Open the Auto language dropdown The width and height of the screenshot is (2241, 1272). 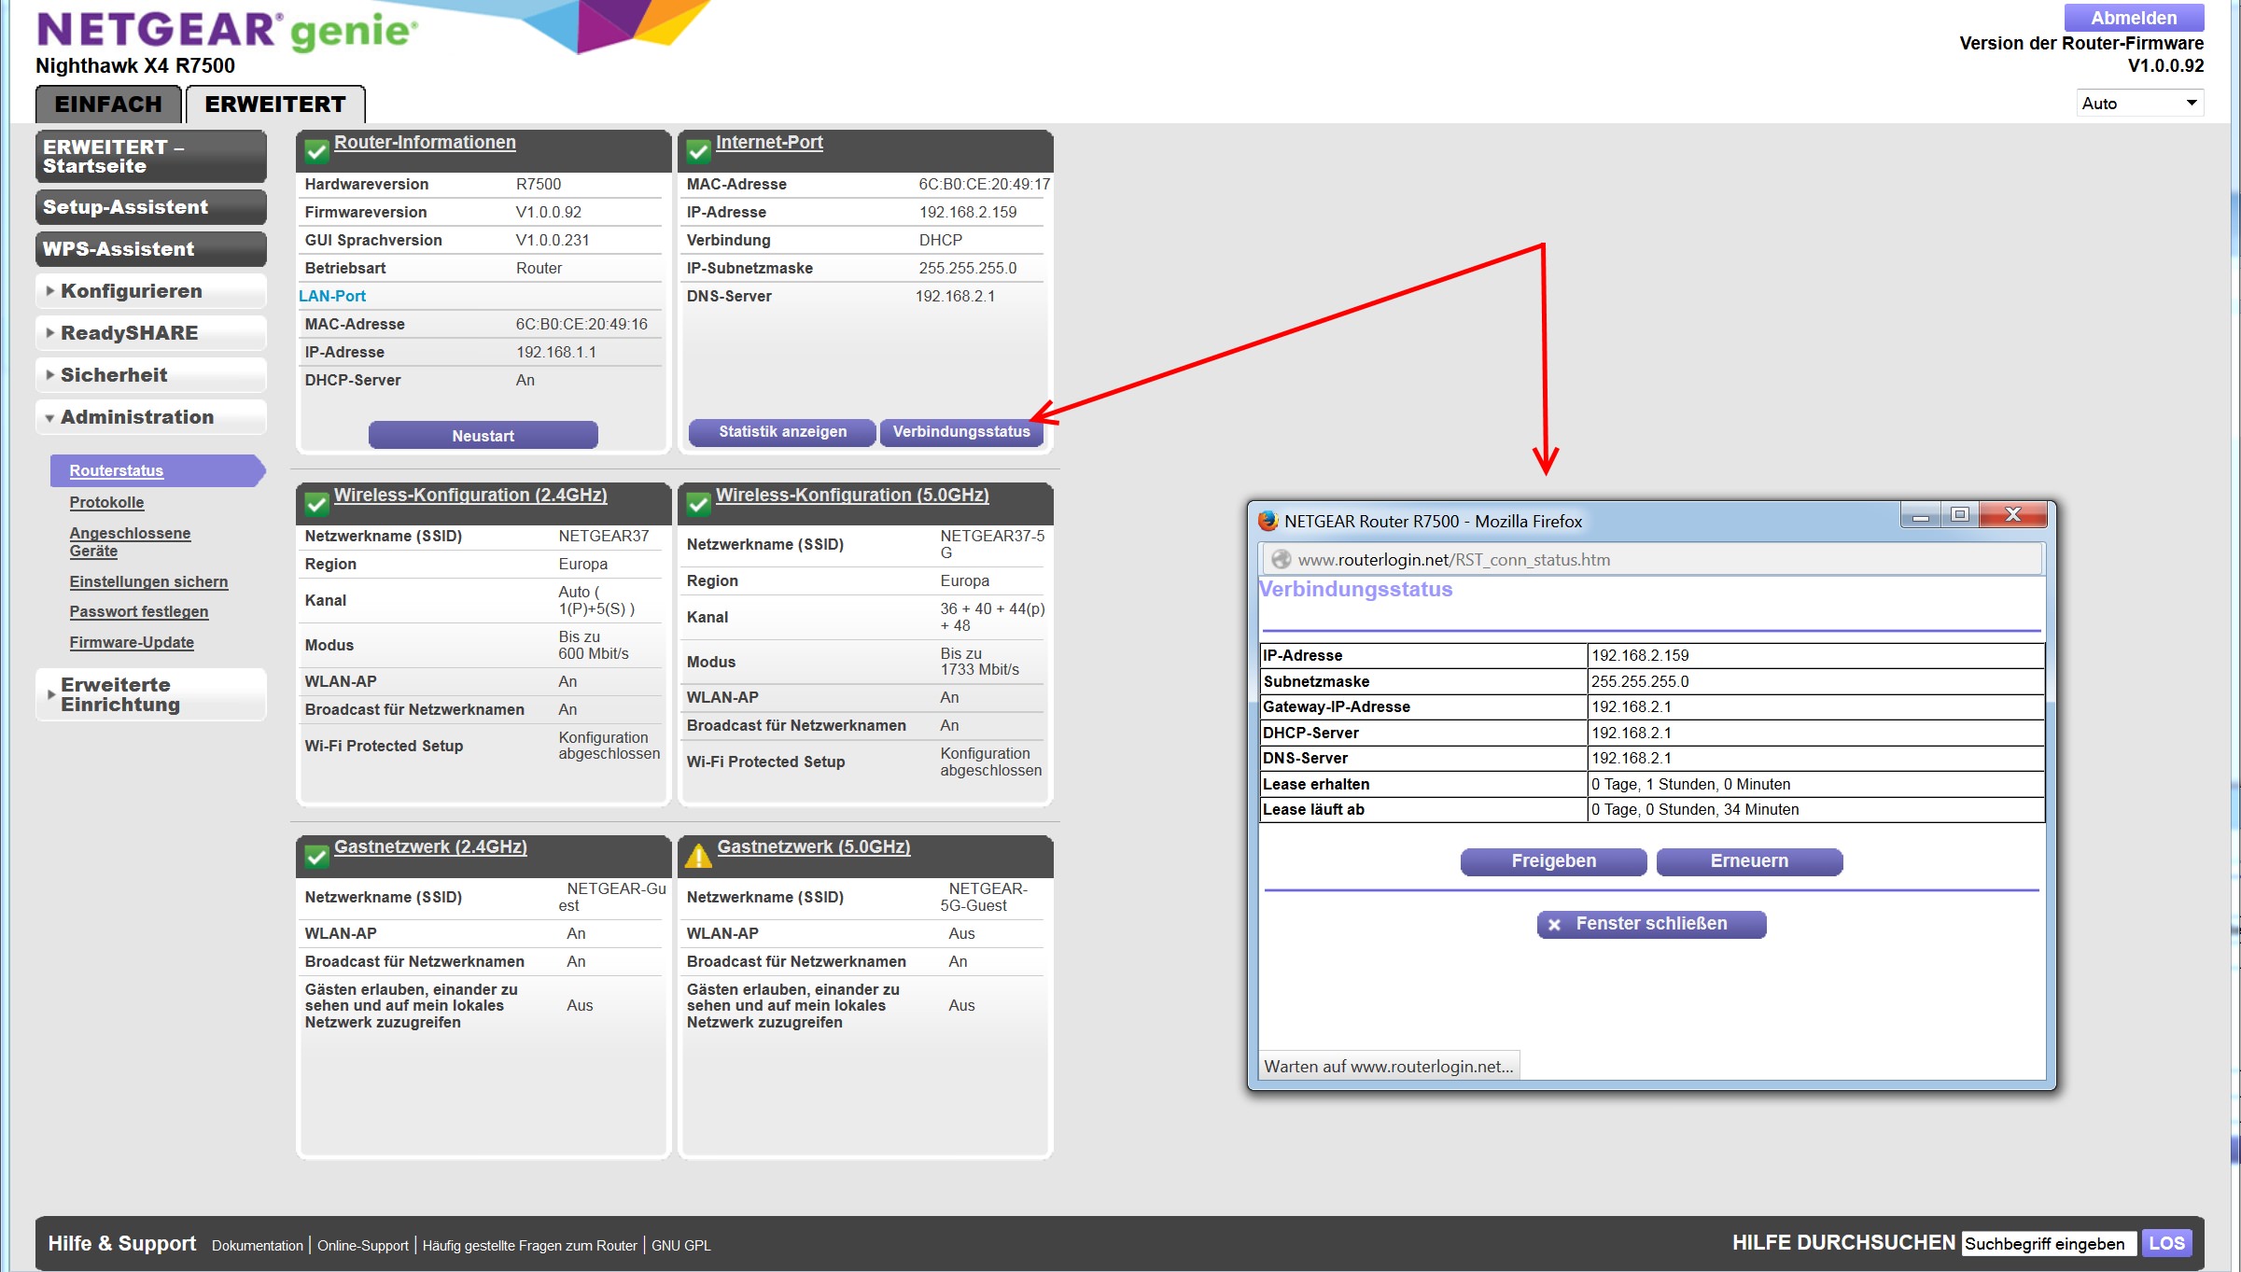2139,103
